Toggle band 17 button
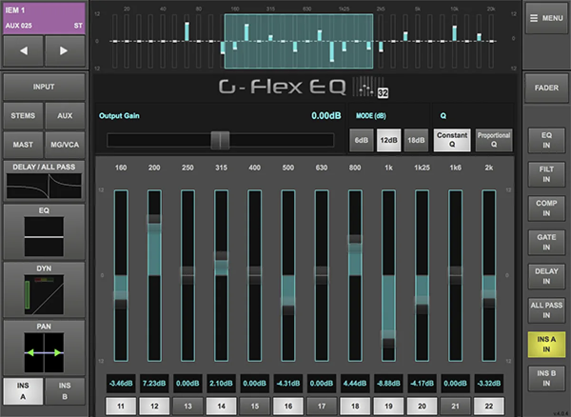The width and height of the screenshot is (571, 417). [x=322, y=407]
